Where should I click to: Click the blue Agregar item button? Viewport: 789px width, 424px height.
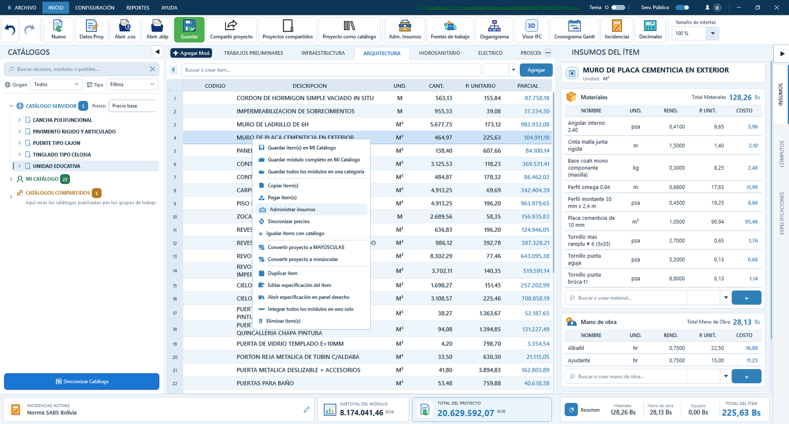(x=536, y=70)
